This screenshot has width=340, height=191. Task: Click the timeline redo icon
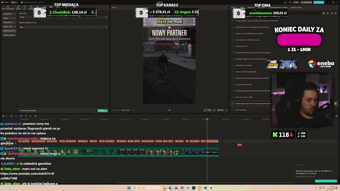tap(16, 116)
